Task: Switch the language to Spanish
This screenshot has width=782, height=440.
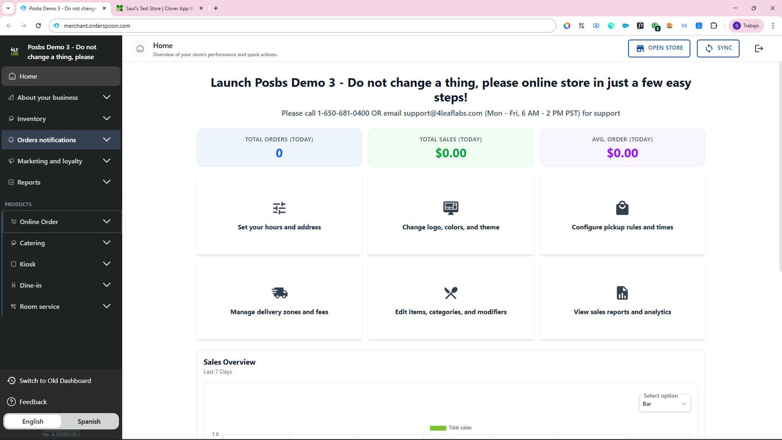Action: pyautogui.click(x=89, y=421)
